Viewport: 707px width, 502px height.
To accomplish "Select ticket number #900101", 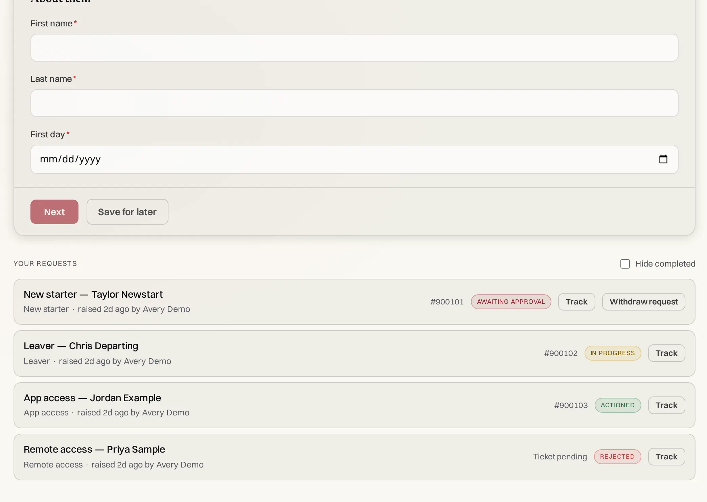I will pos(447,302).
